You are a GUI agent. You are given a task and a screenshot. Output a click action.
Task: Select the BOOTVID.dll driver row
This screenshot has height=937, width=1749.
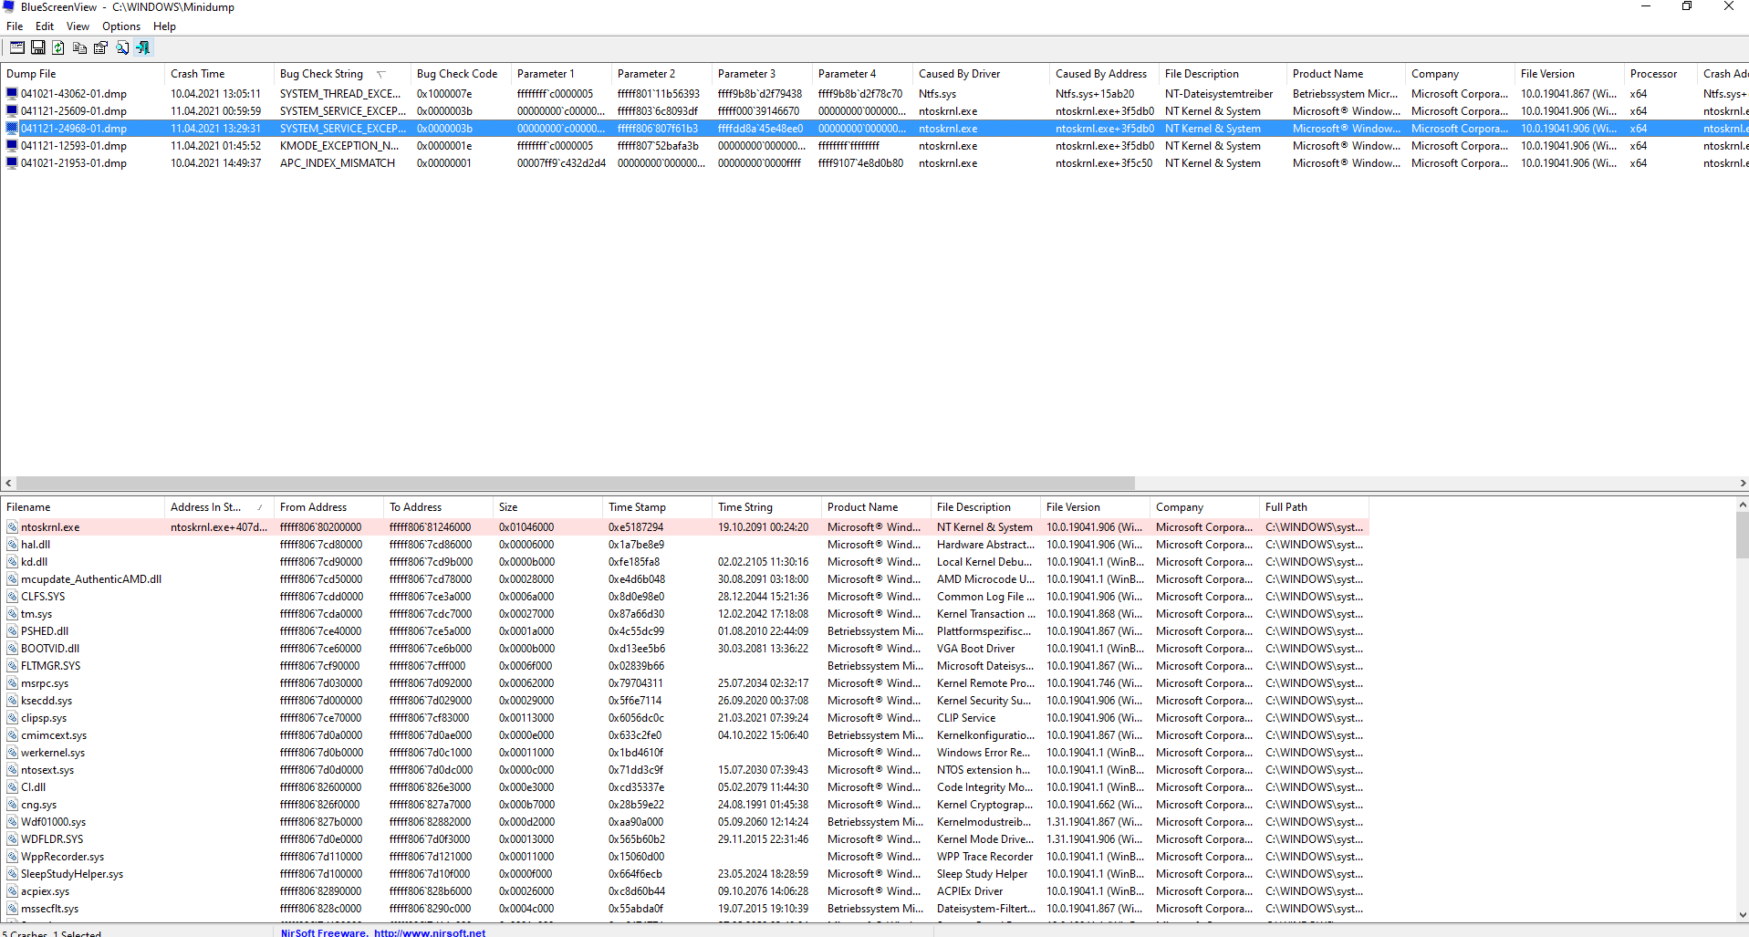click(684, 649)
